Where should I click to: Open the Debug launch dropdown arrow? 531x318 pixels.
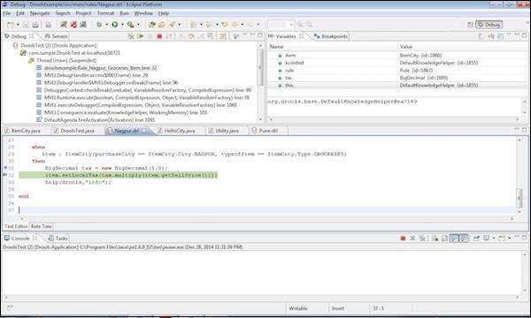pyautogui.click(x=106, y=25)
